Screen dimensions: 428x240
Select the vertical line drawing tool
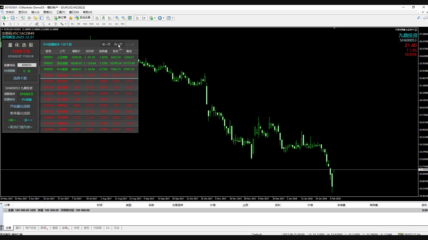(18, 24)
